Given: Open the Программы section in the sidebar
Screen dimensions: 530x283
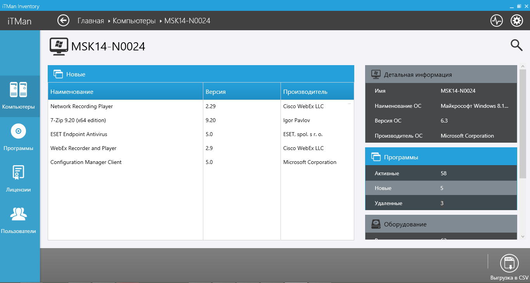Looking at the screenshot, I should point(18,136).
